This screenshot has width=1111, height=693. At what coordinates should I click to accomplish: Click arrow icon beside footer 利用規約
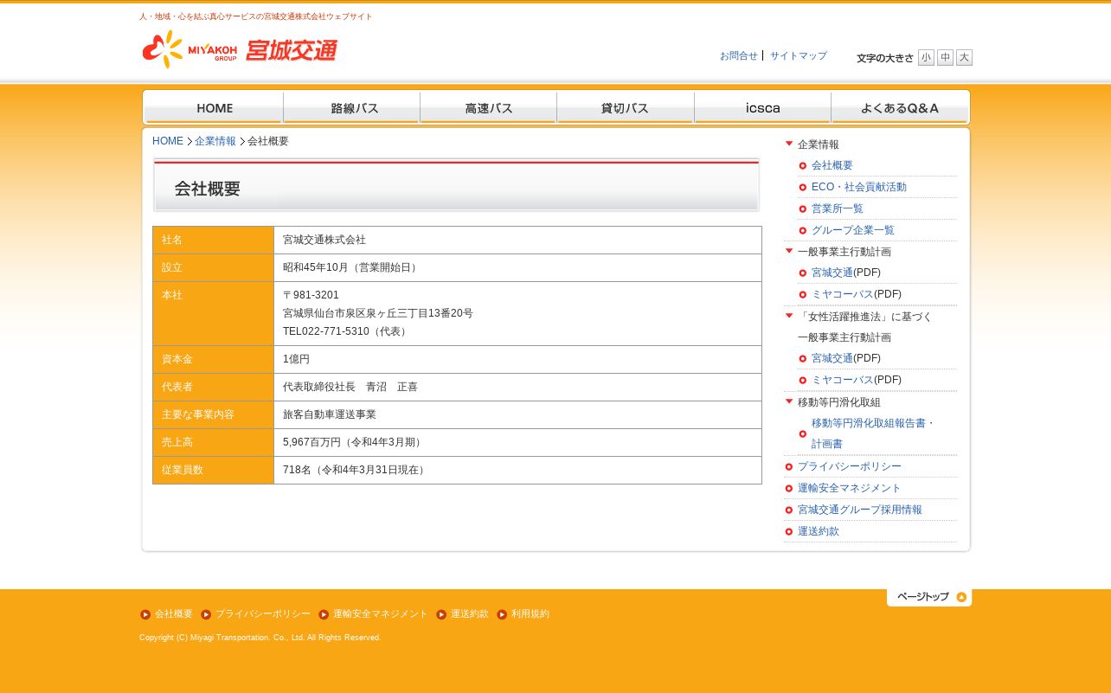click(502, 614)
